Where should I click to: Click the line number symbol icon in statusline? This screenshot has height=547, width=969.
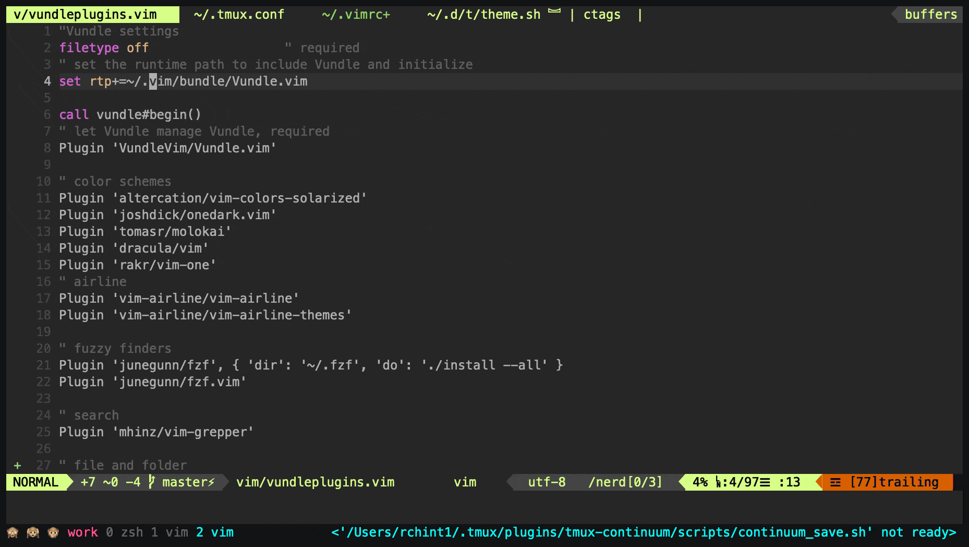click(x=718, y=482)
